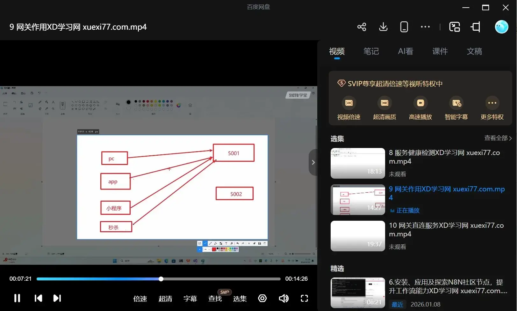Open the 字幕 subtitle options

coord(190,299)
